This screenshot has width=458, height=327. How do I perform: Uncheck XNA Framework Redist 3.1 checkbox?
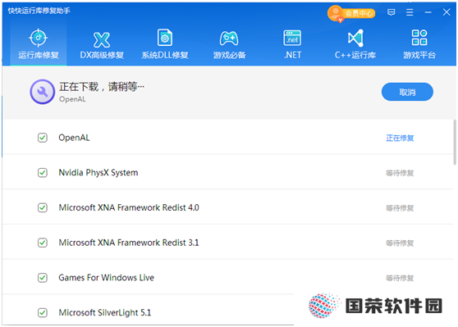tap(43, 243)
